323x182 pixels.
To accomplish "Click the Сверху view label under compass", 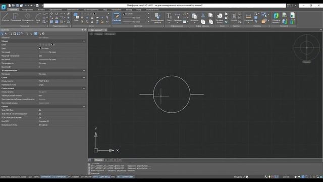I will click(x=306, y=62).
